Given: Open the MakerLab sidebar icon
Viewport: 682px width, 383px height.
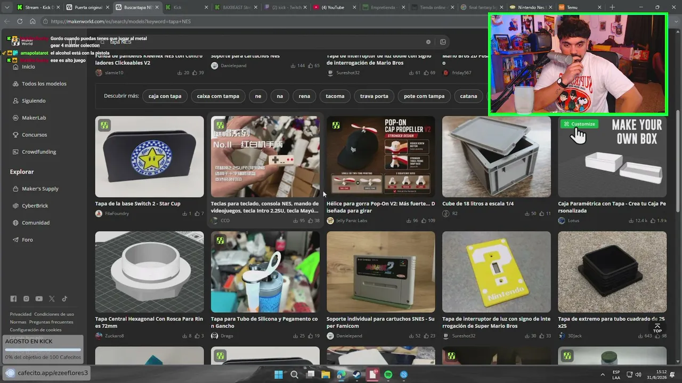Looking at the screenshot, I should coord(14,118).
